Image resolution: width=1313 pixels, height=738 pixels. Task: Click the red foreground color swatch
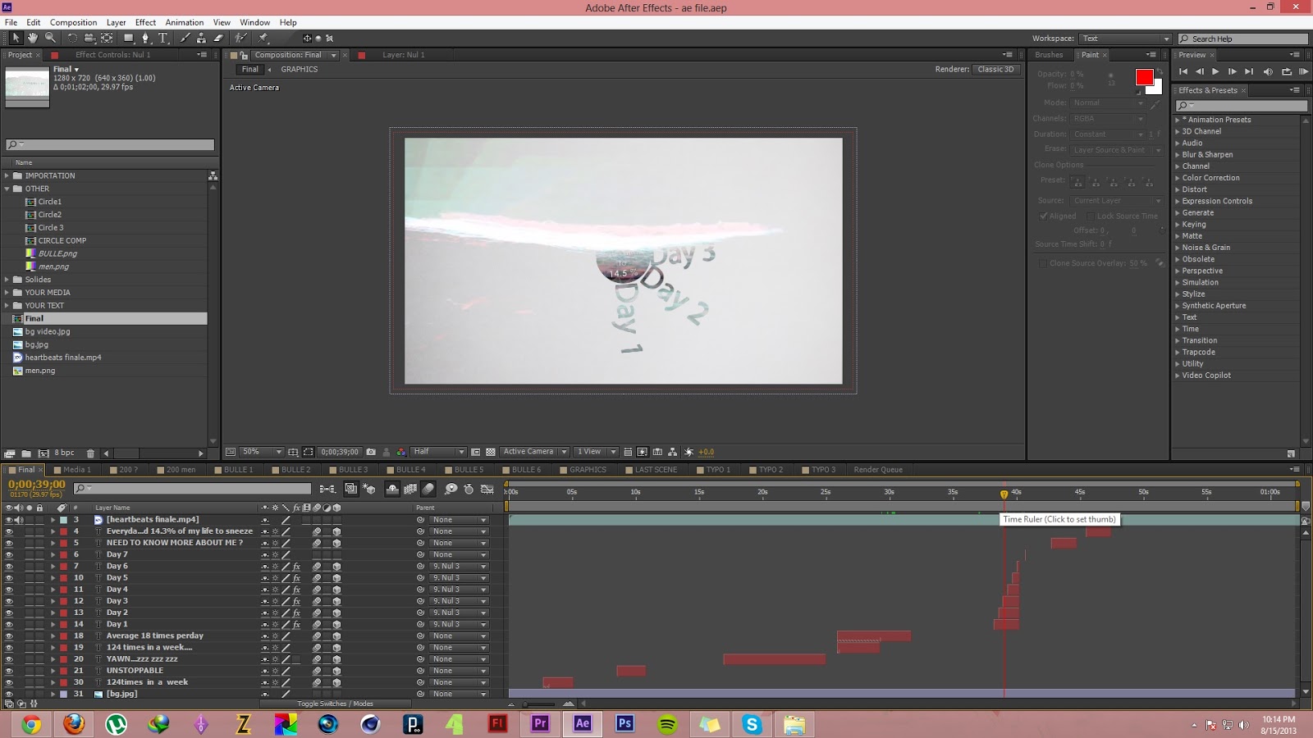(x=1144, y=77)
